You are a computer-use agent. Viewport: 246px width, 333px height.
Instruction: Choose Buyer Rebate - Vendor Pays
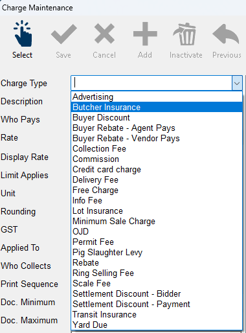point(157,138)
